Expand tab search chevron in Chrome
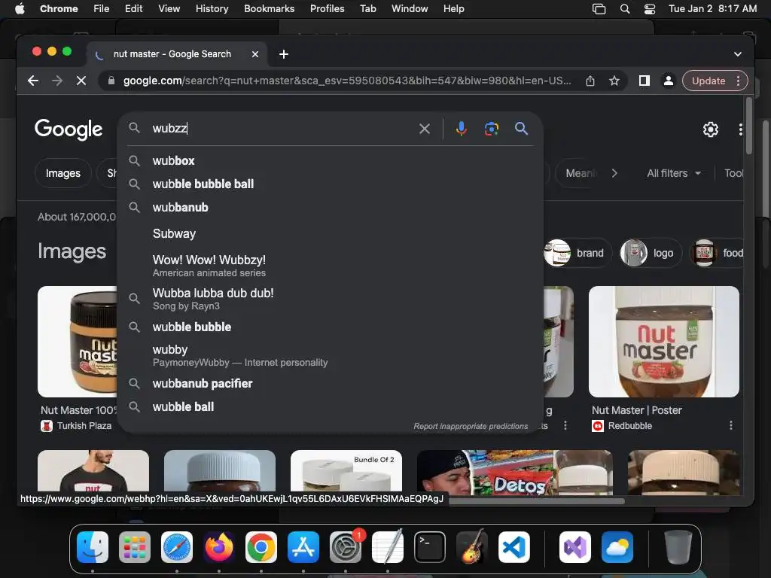 coord(738,54)
